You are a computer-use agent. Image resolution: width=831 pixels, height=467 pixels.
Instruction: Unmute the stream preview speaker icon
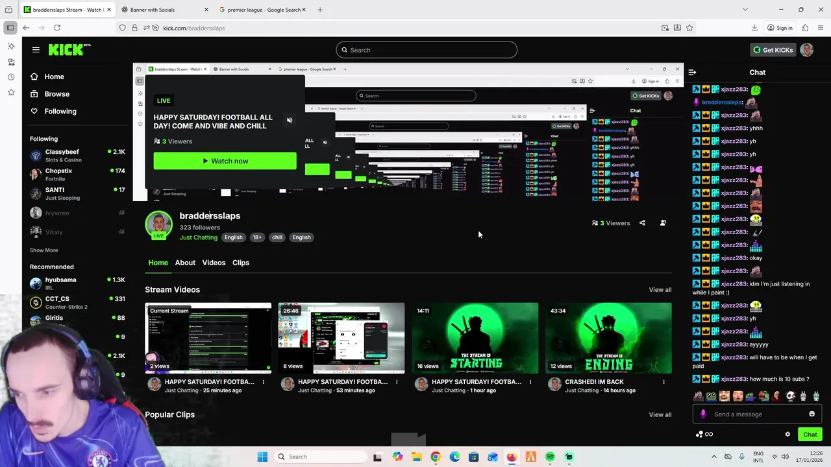point(290,120)
